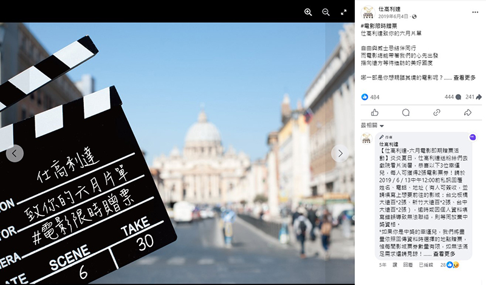The image size is (486, 285).
Task: View the 241 shares count
Action: point(473,97)
